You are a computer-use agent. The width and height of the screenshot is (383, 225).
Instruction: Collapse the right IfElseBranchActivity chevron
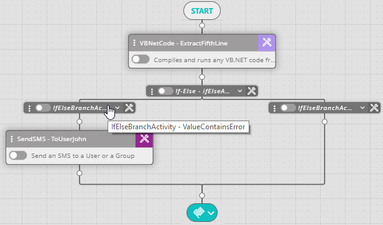tap(362, 108)
